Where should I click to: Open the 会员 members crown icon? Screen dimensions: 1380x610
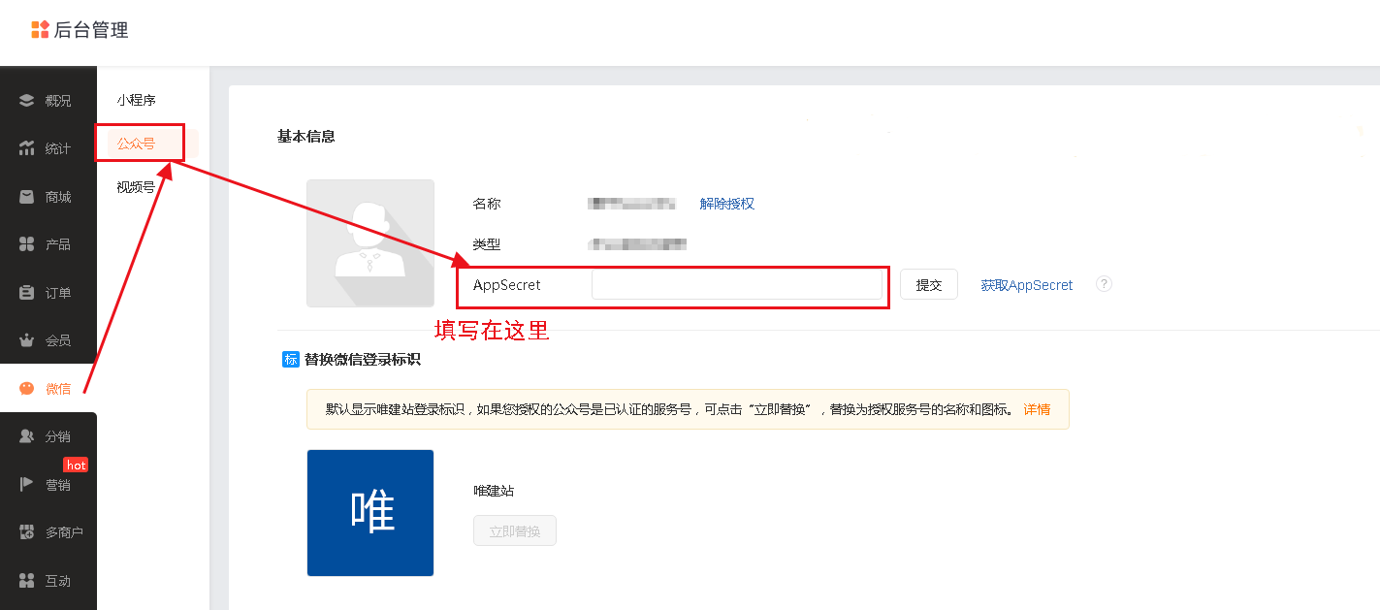click(x=27, y=340)
